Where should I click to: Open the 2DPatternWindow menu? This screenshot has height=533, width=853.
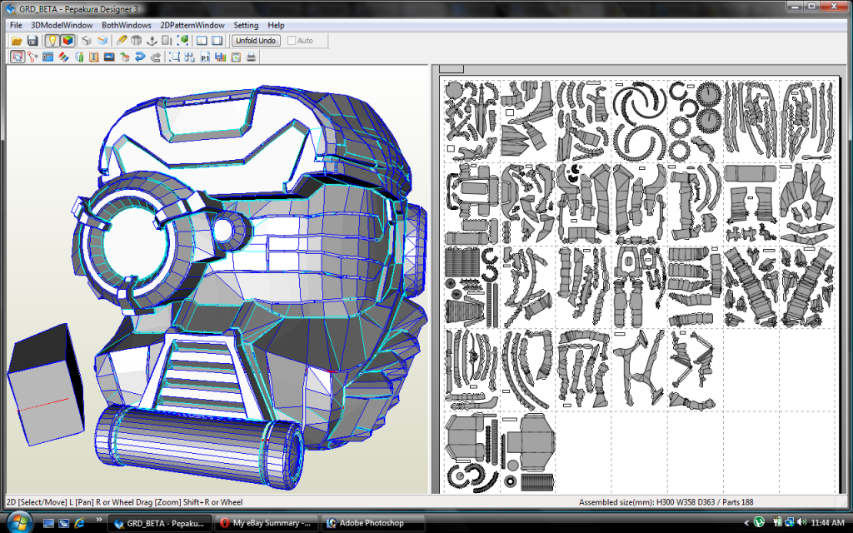[x=192, y=25]
